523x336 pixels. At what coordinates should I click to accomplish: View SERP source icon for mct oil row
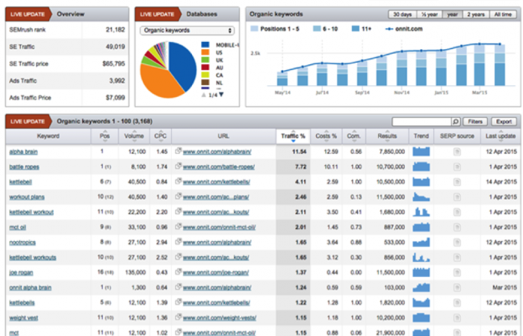coord(457,227)
